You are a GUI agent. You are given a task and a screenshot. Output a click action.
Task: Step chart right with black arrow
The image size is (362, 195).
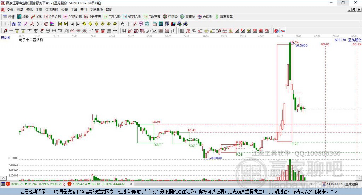coord(78,24)
